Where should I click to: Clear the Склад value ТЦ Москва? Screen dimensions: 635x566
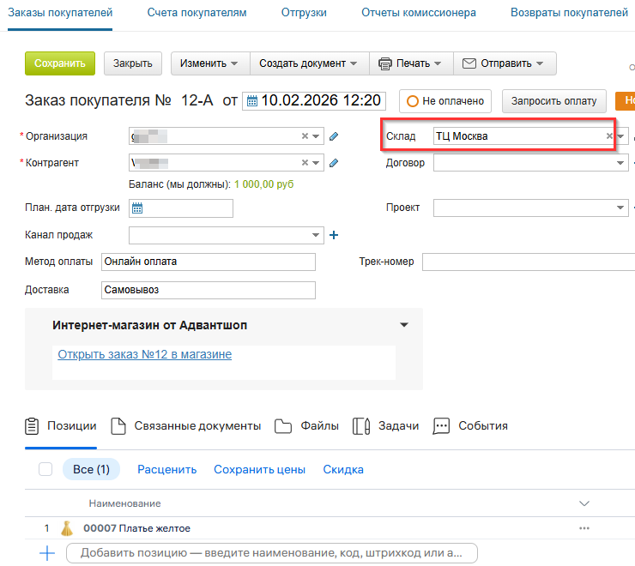[609, 136]
